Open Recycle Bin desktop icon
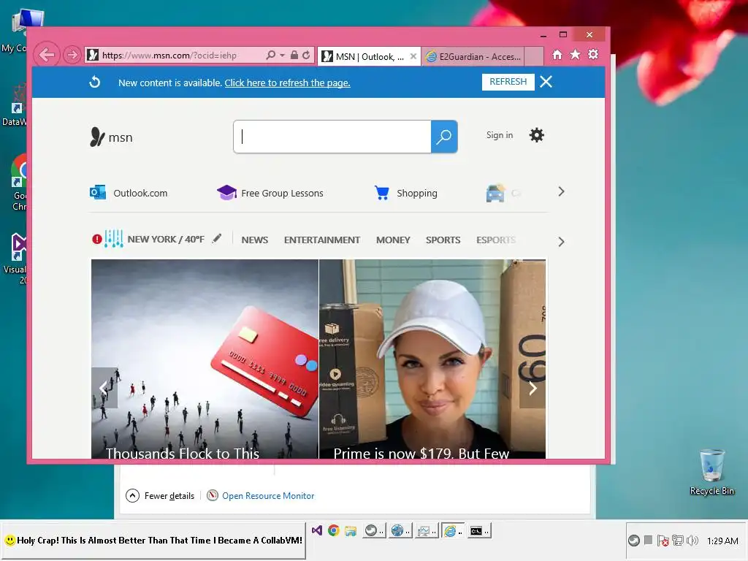Viewport: 748px width, 561px height. coord(711,473)
